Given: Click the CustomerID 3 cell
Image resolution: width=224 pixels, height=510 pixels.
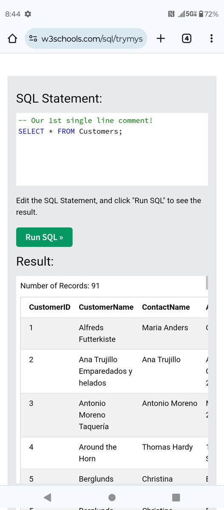Looking at the screenshot, I should click(x=31, y=403).
